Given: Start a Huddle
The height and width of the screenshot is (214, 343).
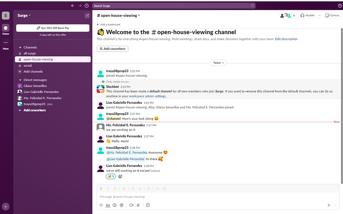Looking at the screenshot, I should [308, 15].
